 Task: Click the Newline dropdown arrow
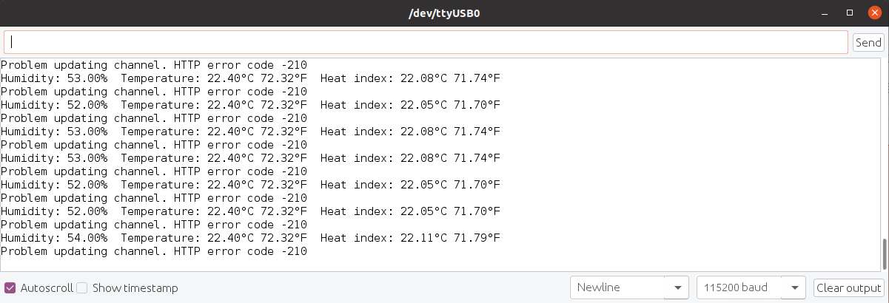677,287
